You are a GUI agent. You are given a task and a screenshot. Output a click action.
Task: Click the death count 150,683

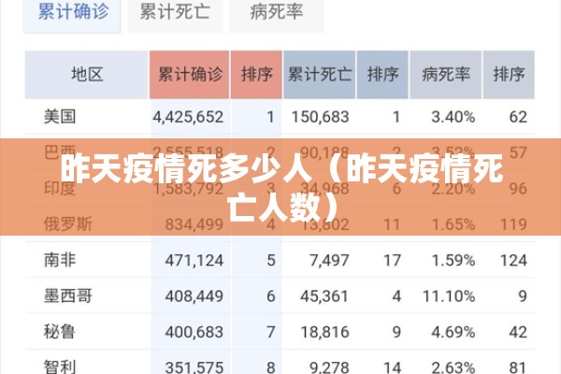320,117
